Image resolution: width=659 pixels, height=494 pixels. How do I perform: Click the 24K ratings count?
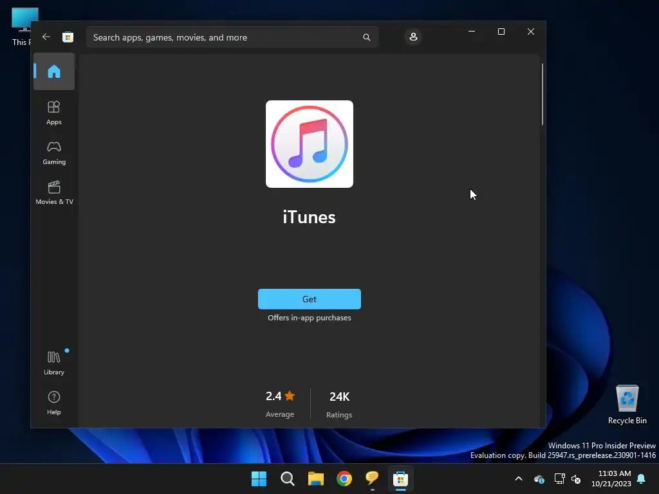click(339, 396)
